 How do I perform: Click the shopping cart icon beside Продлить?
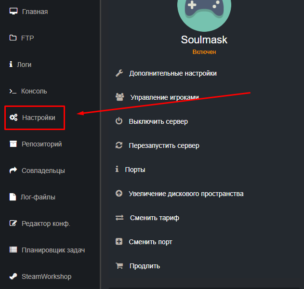(x=119, y=266)
